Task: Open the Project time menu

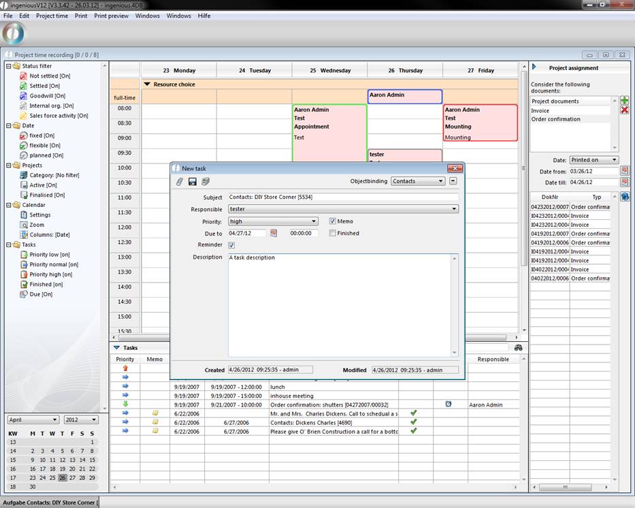Action: 52,16
